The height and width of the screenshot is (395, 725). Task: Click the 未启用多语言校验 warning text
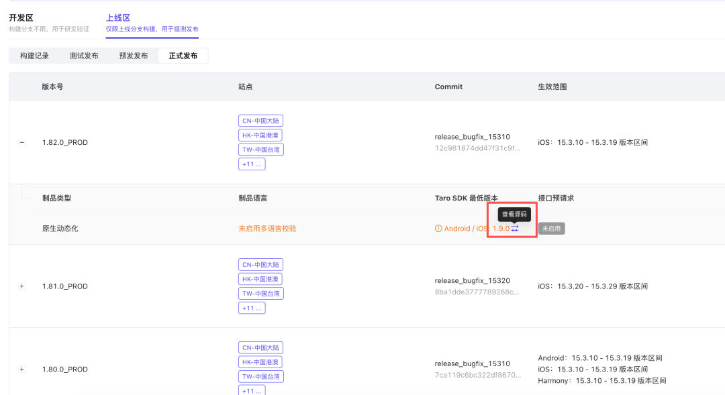[x=267, y=229]
